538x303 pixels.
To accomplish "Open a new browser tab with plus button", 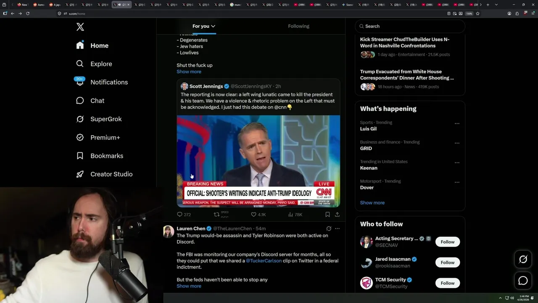I will pos(488,5).
